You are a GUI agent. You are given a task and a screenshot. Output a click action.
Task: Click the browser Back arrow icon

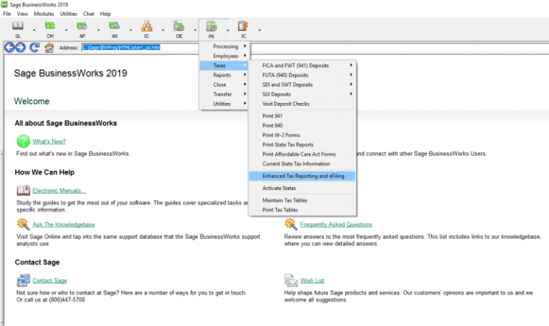click(x=10, y=47)
